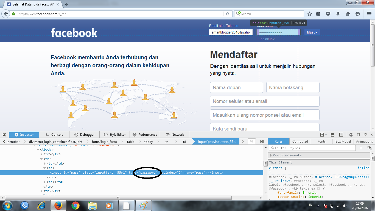This screenshot has width=375, height=211.
Task: Open the Pocket icon in Firefox toolbar
Action: tap(328, 14)
